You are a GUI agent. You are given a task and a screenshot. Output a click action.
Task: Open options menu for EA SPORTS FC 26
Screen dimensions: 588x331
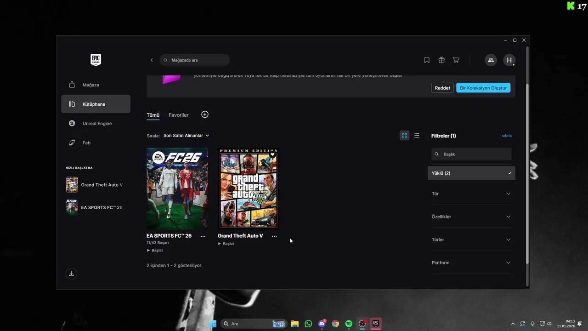203,236
